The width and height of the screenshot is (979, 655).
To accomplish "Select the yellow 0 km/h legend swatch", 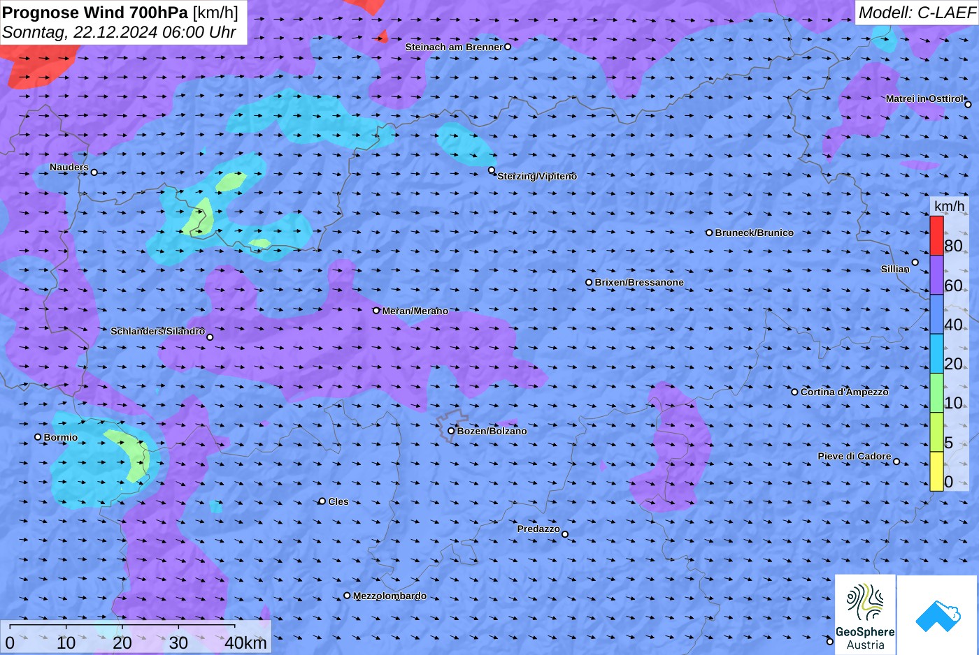I will [x=936, y=471].
